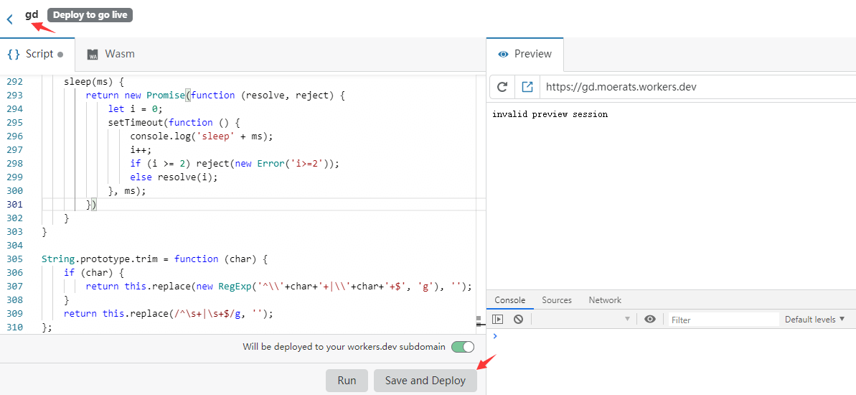Open the JavaScript context dropdown arrow

627,319
